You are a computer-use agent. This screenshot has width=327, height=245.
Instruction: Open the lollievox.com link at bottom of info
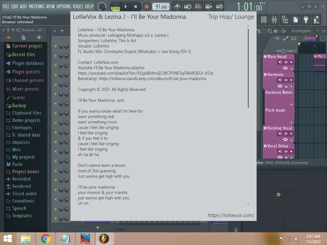[231, 215]
